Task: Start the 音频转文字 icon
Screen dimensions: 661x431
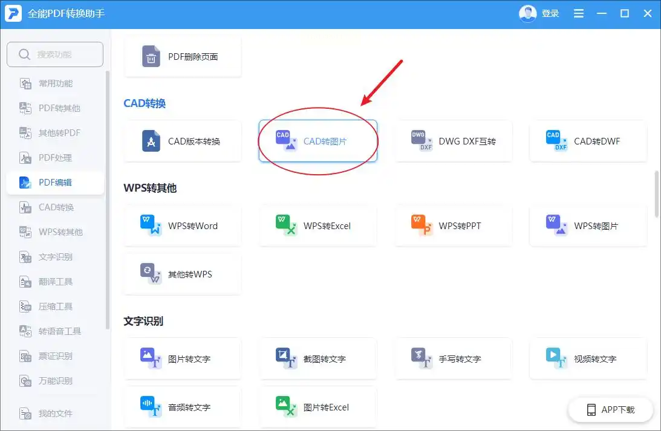Action: (151, 407)
